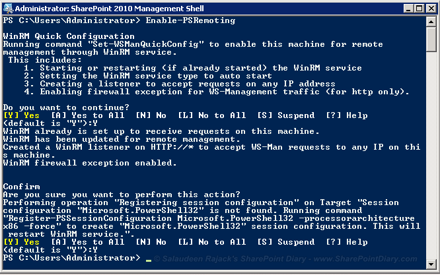Click the Confirm heading line
440x275 pixels.
pos(22,187)
